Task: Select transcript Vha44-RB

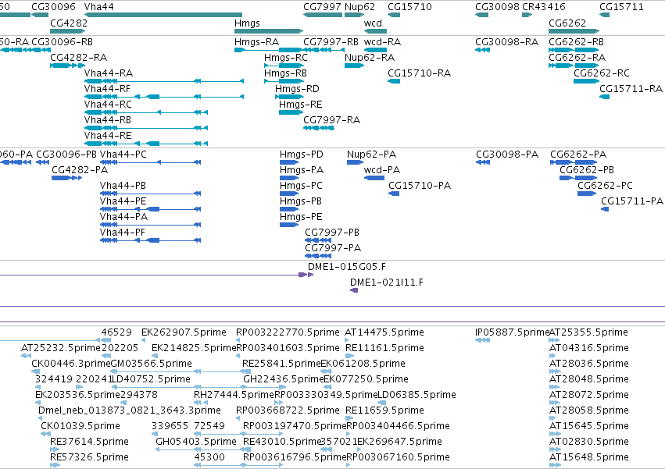Action: (x=146, y=128)
